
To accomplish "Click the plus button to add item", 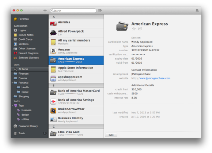I will point(45,11).
